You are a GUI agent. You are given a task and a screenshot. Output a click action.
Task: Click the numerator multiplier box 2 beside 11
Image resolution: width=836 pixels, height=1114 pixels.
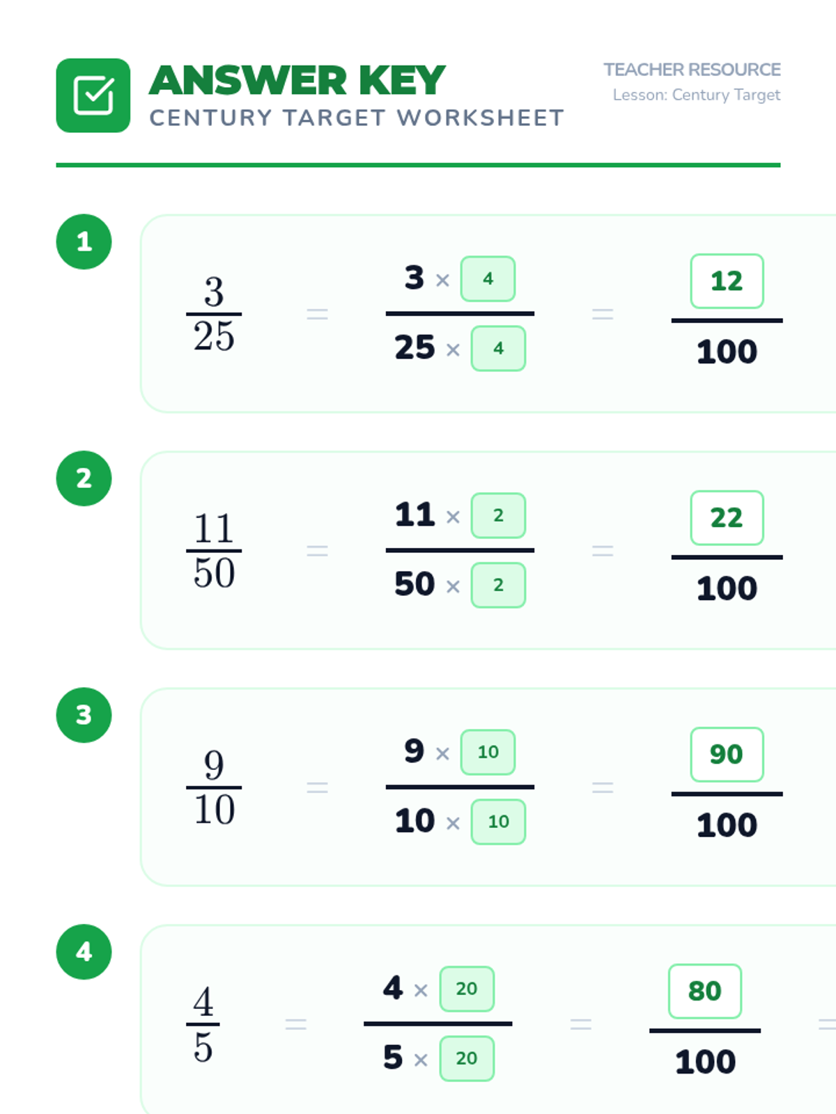click(x=498, y=515)
